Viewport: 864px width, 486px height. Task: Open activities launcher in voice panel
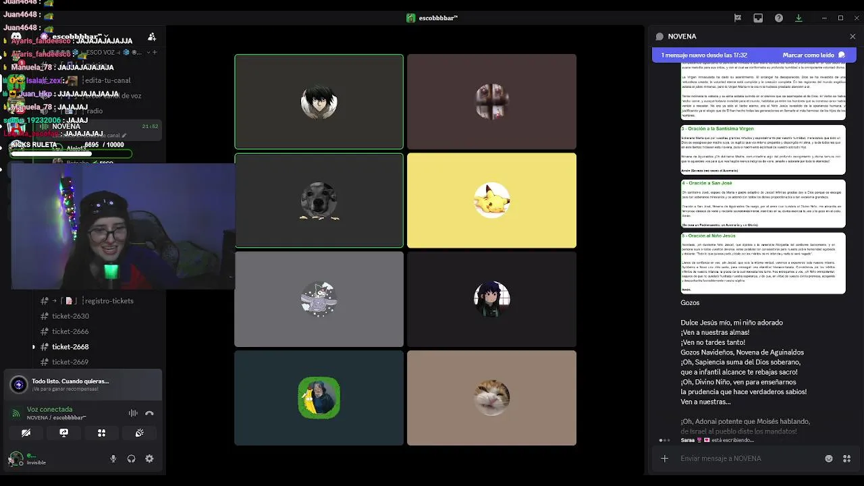point(101,433)
